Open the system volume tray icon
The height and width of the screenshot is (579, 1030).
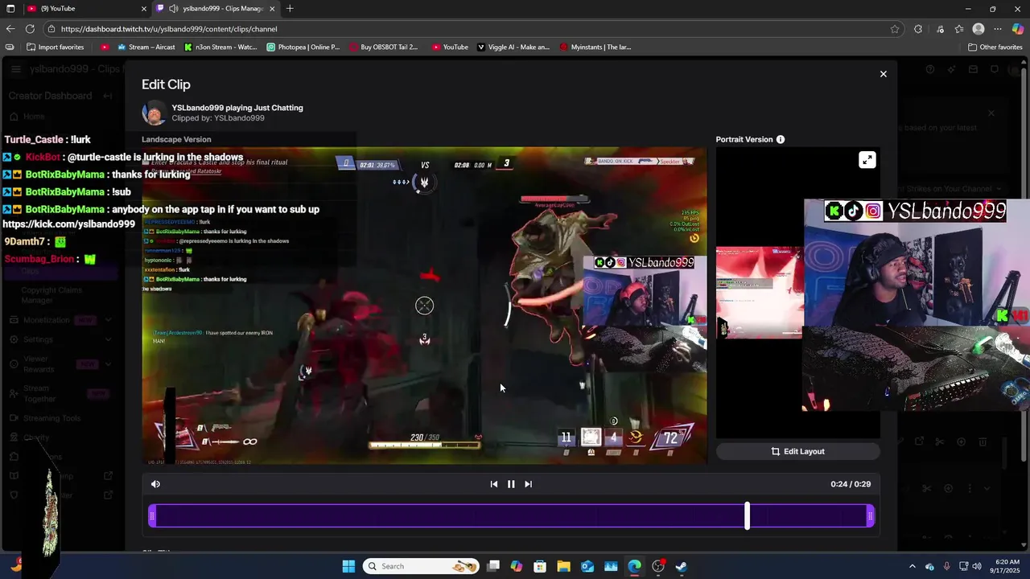pos(977,566)
